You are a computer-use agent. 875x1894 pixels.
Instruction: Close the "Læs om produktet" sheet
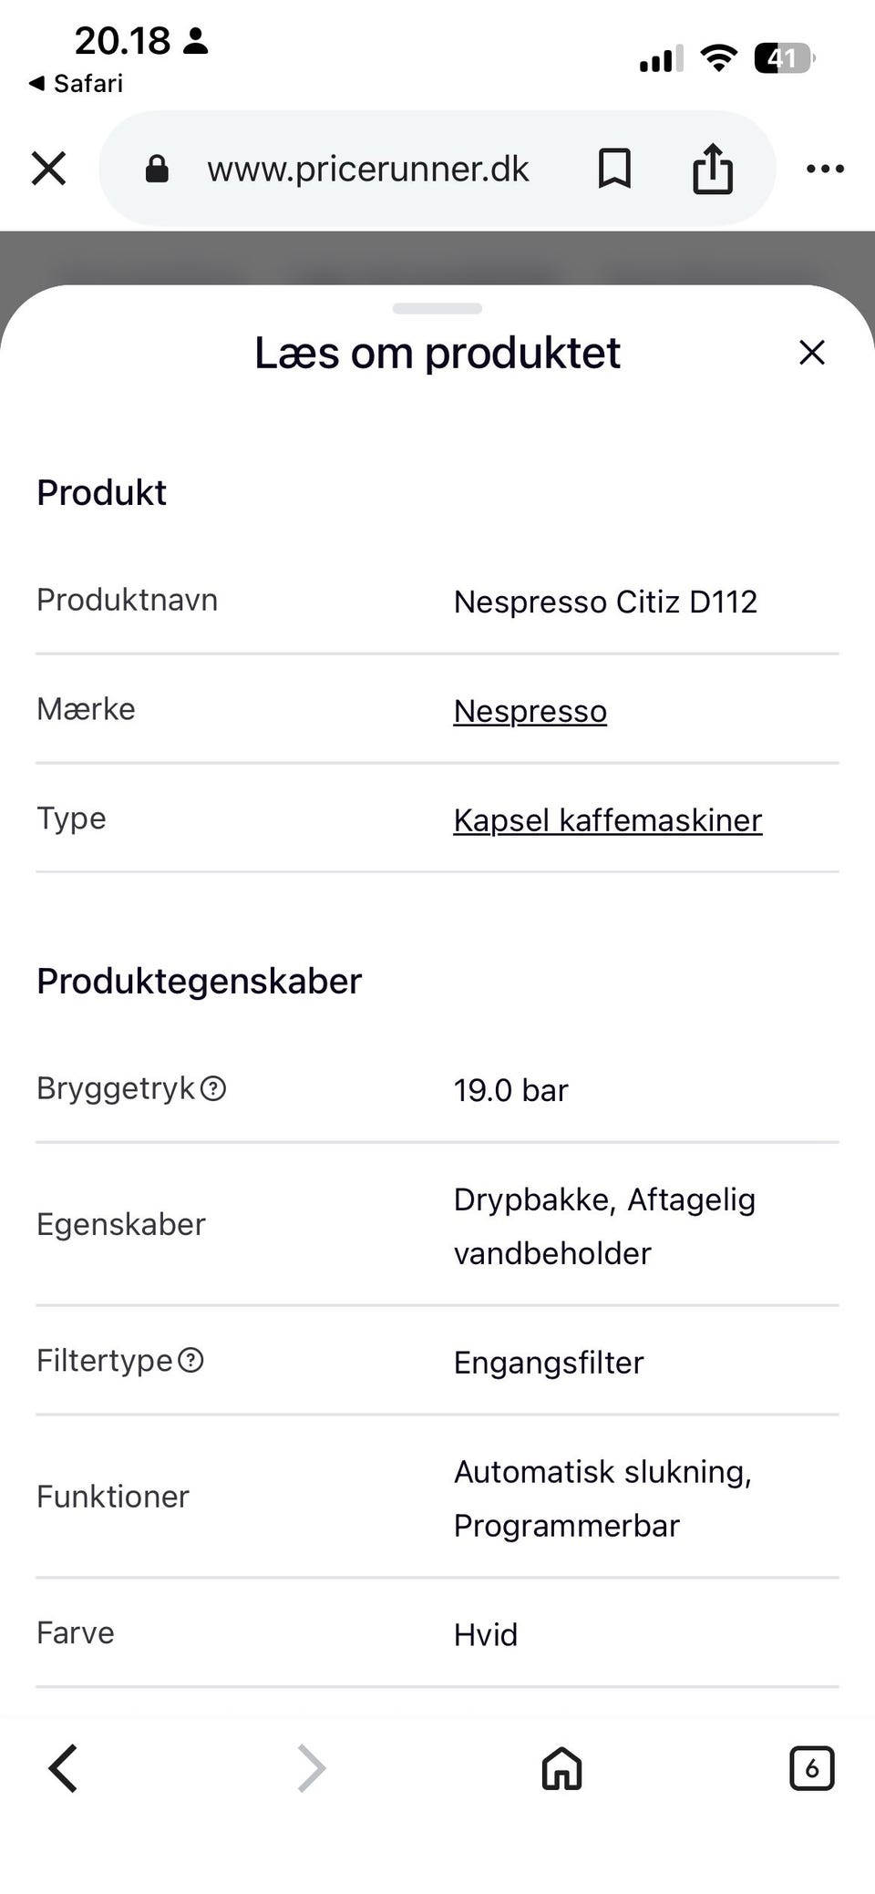click(811, 353)
